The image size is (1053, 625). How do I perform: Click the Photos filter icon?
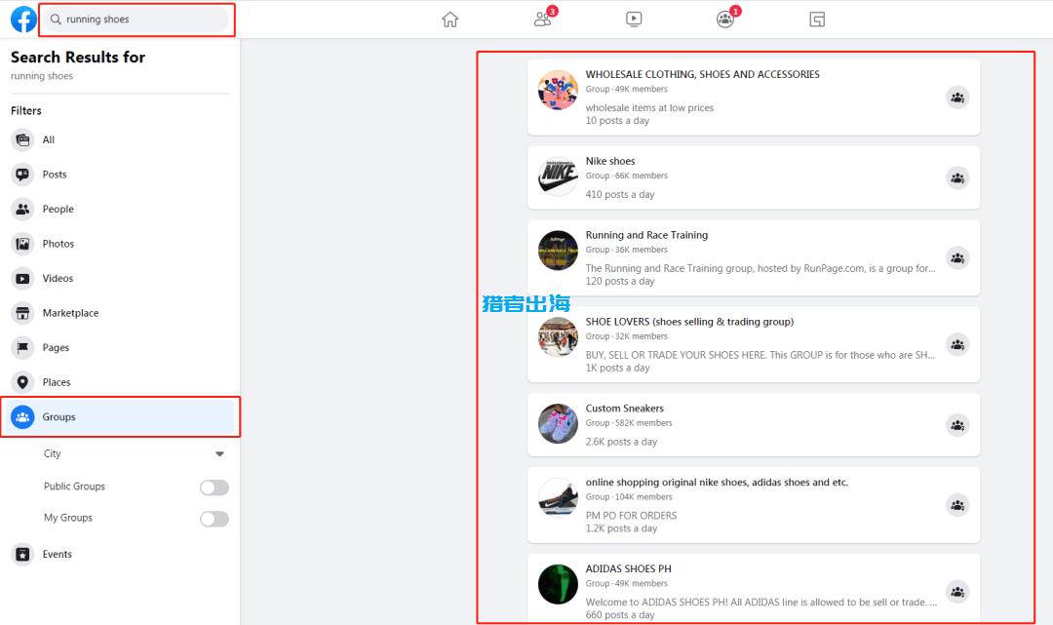pos(22,244)
